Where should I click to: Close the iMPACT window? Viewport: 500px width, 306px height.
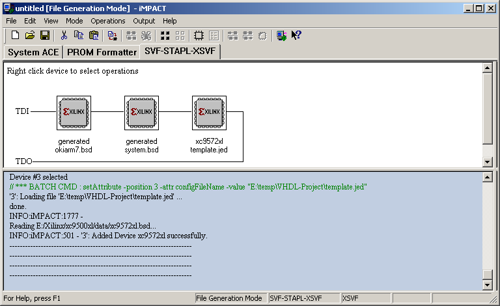(x=491, y=8)
